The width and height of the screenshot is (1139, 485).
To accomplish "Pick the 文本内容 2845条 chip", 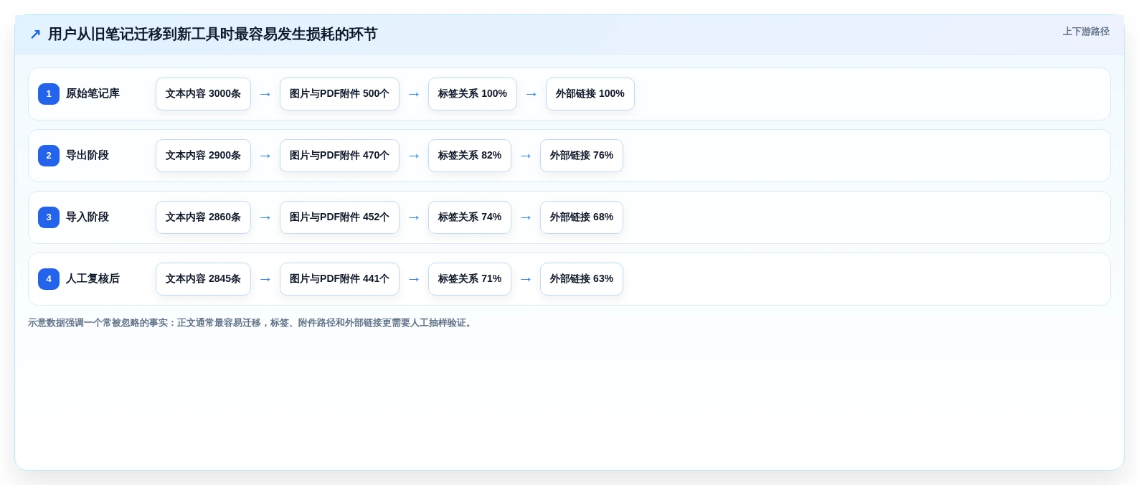I will [x=203, y=279].
